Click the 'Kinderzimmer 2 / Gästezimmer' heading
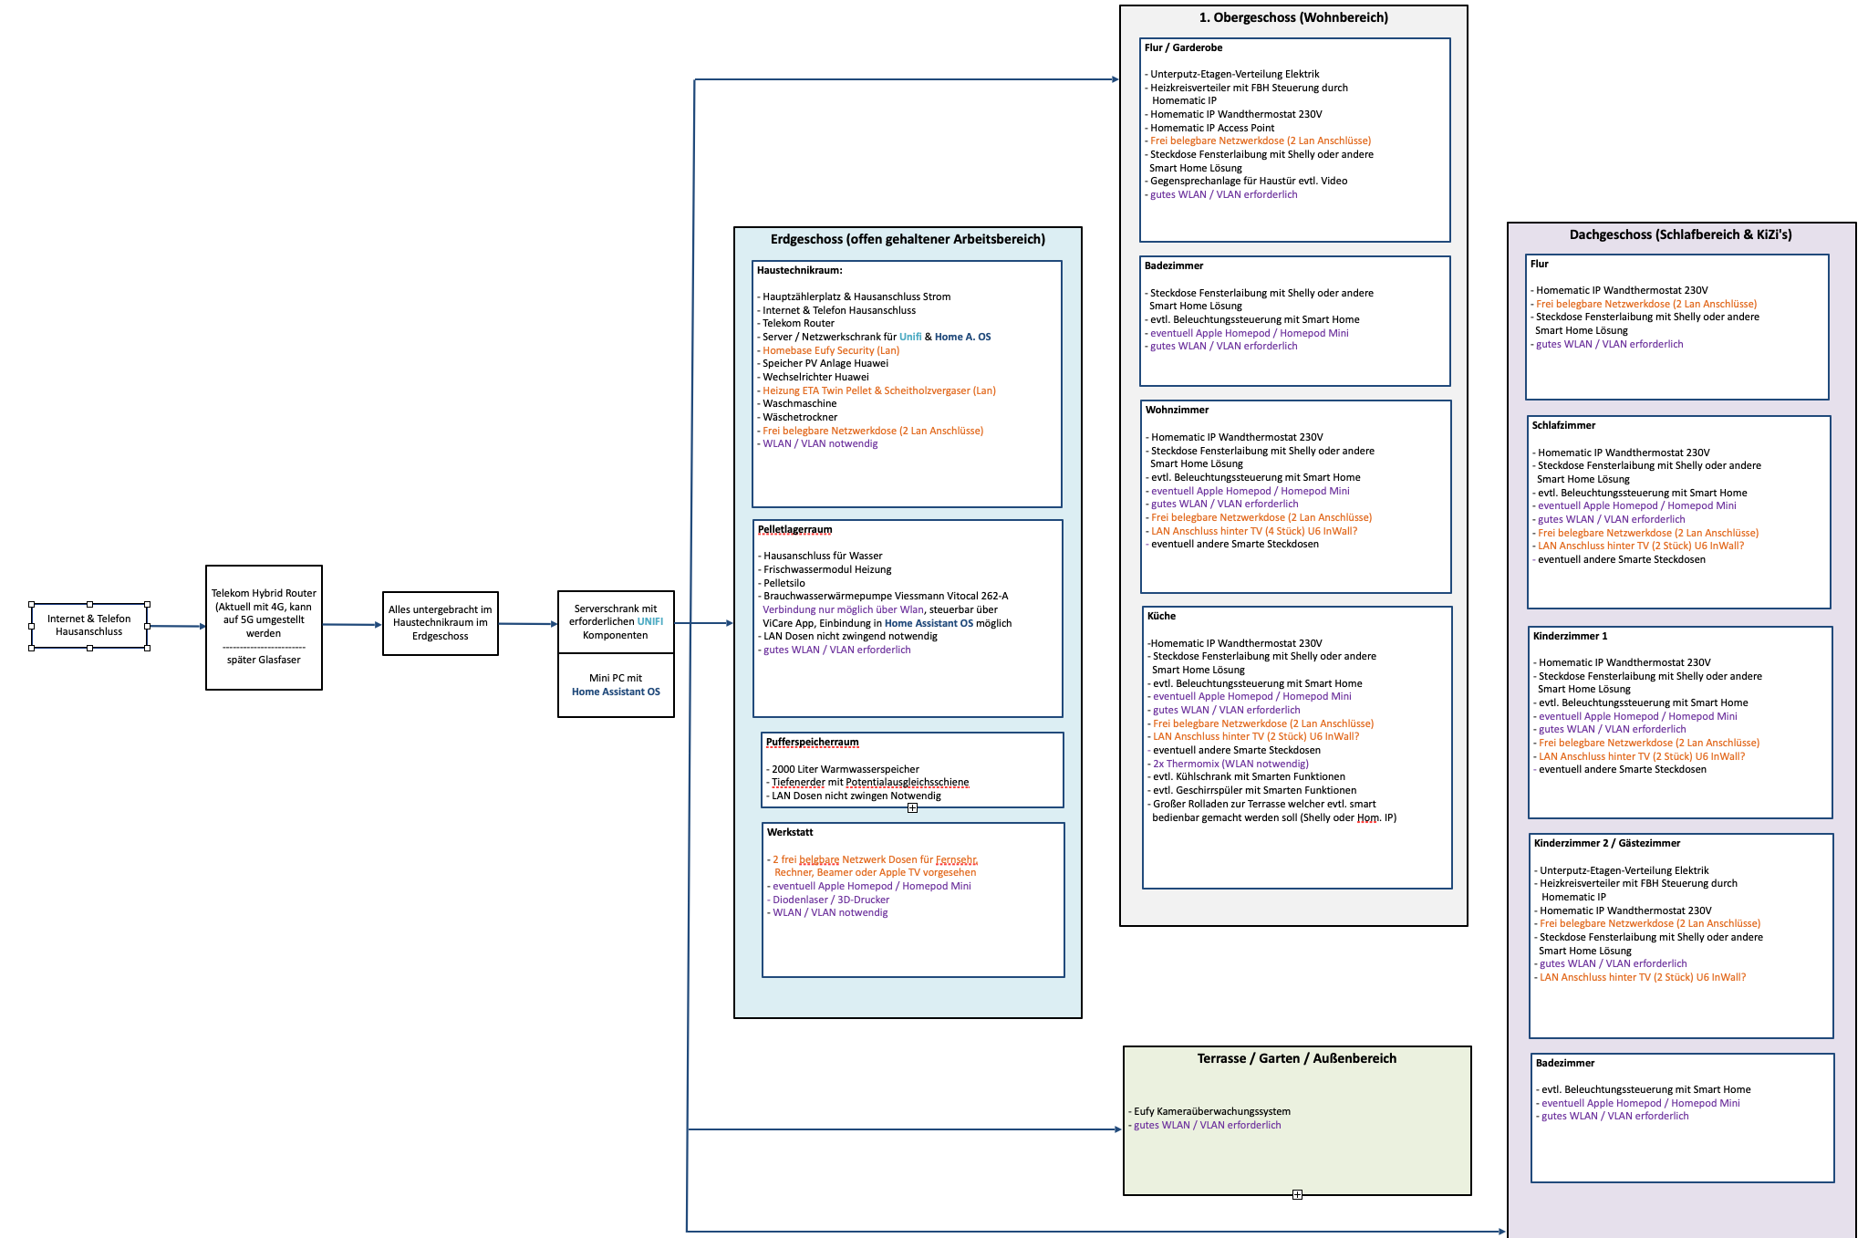 (x=1607, y=843)
